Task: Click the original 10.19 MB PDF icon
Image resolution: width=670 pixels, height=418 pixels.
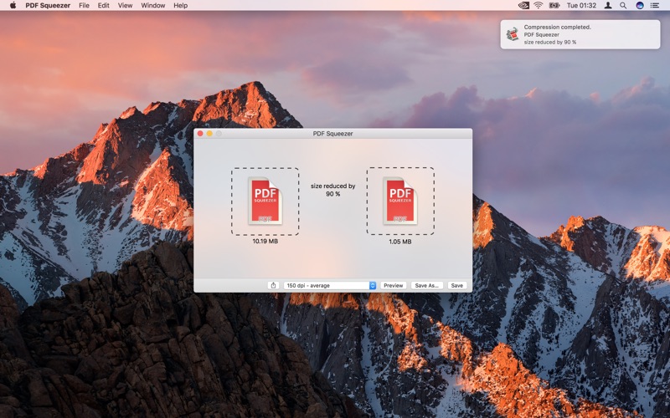Action: pos(265,201)
